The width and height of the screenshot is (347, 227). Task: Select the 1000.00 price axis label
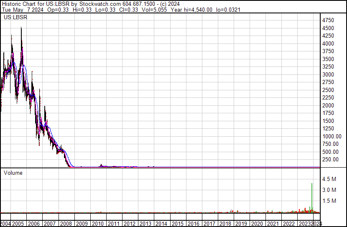coord(332,137)
